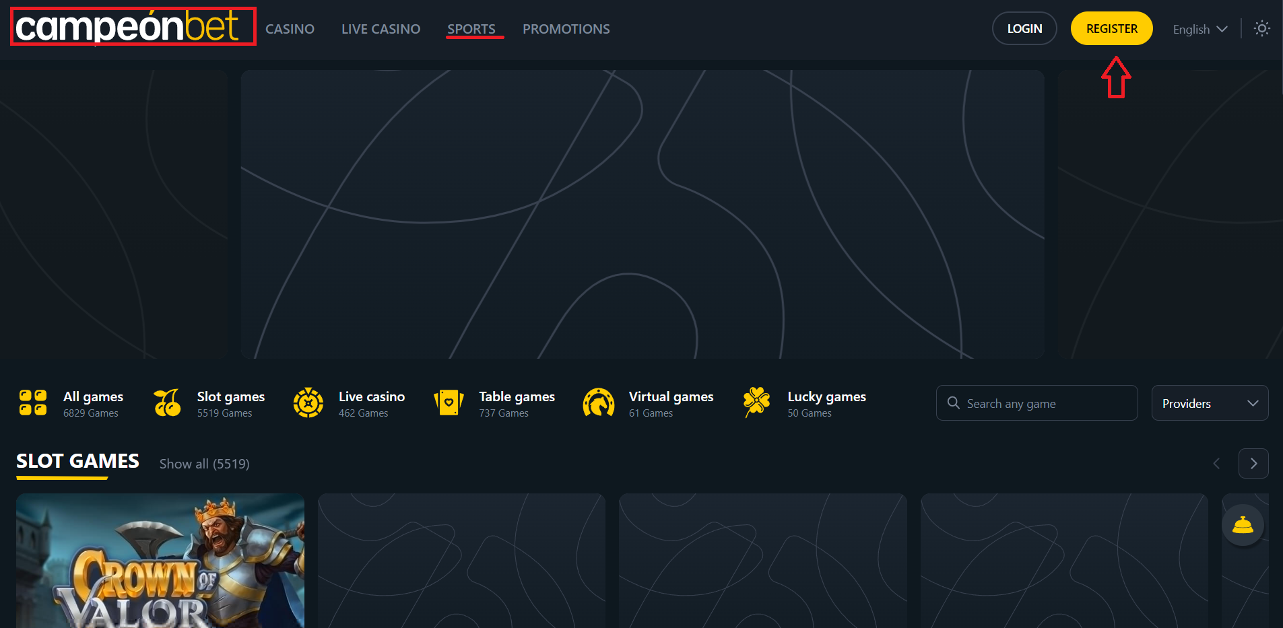Viewport: 1283px width, 628px height.
Task: Open the Crown of Valor game thumbnail
Action: [x=160, y=561]
